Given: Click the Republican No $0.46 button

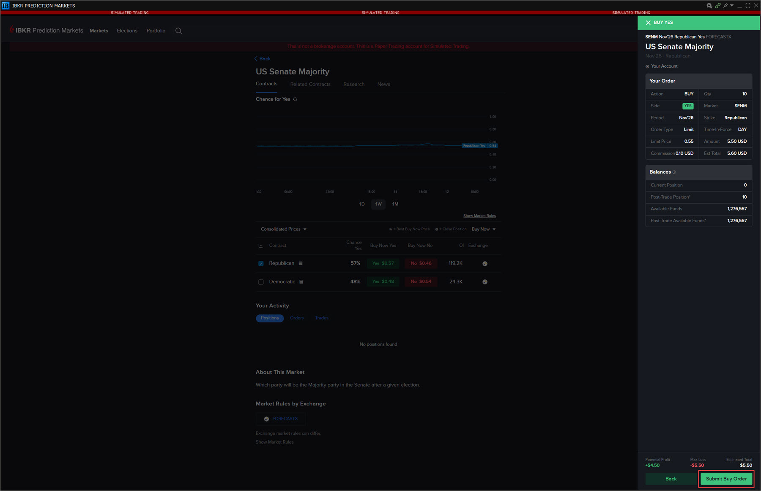Looking at the screenshot, I should pyautogui.click(x=421, y=263).
